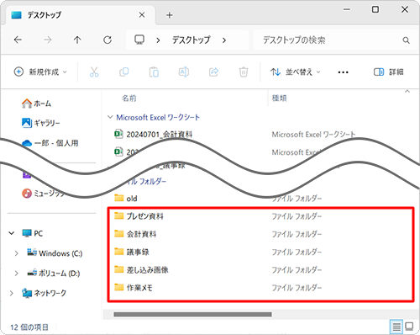Click デスクトップ in the address breadcrumb
Image resolution: width=420 pixels, height=335 pixels.
click(192, 40)
